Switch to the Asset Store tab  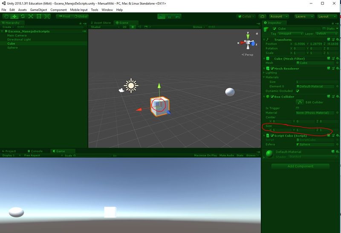[x=101, y=23]
